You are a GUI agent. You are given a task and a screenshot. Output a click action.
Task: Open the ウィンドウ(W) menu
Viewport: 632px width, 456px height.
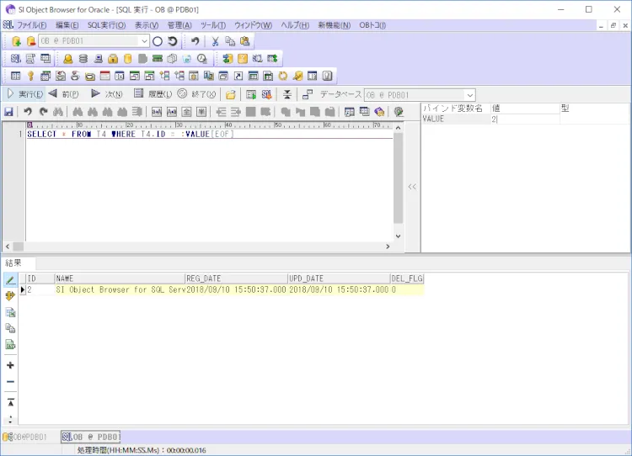[253, 25]
